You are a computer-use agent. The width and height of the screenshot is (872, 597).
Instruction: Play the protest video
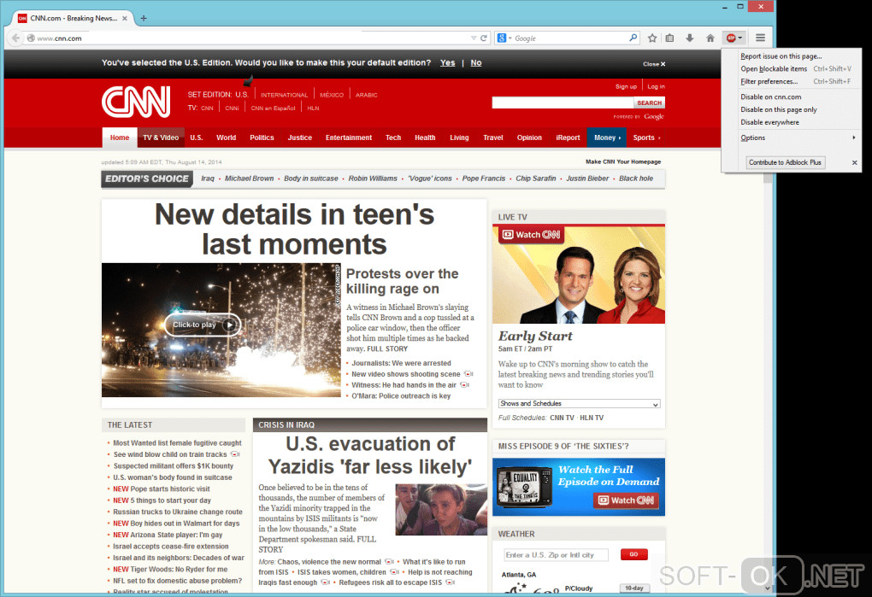[203, 325]
